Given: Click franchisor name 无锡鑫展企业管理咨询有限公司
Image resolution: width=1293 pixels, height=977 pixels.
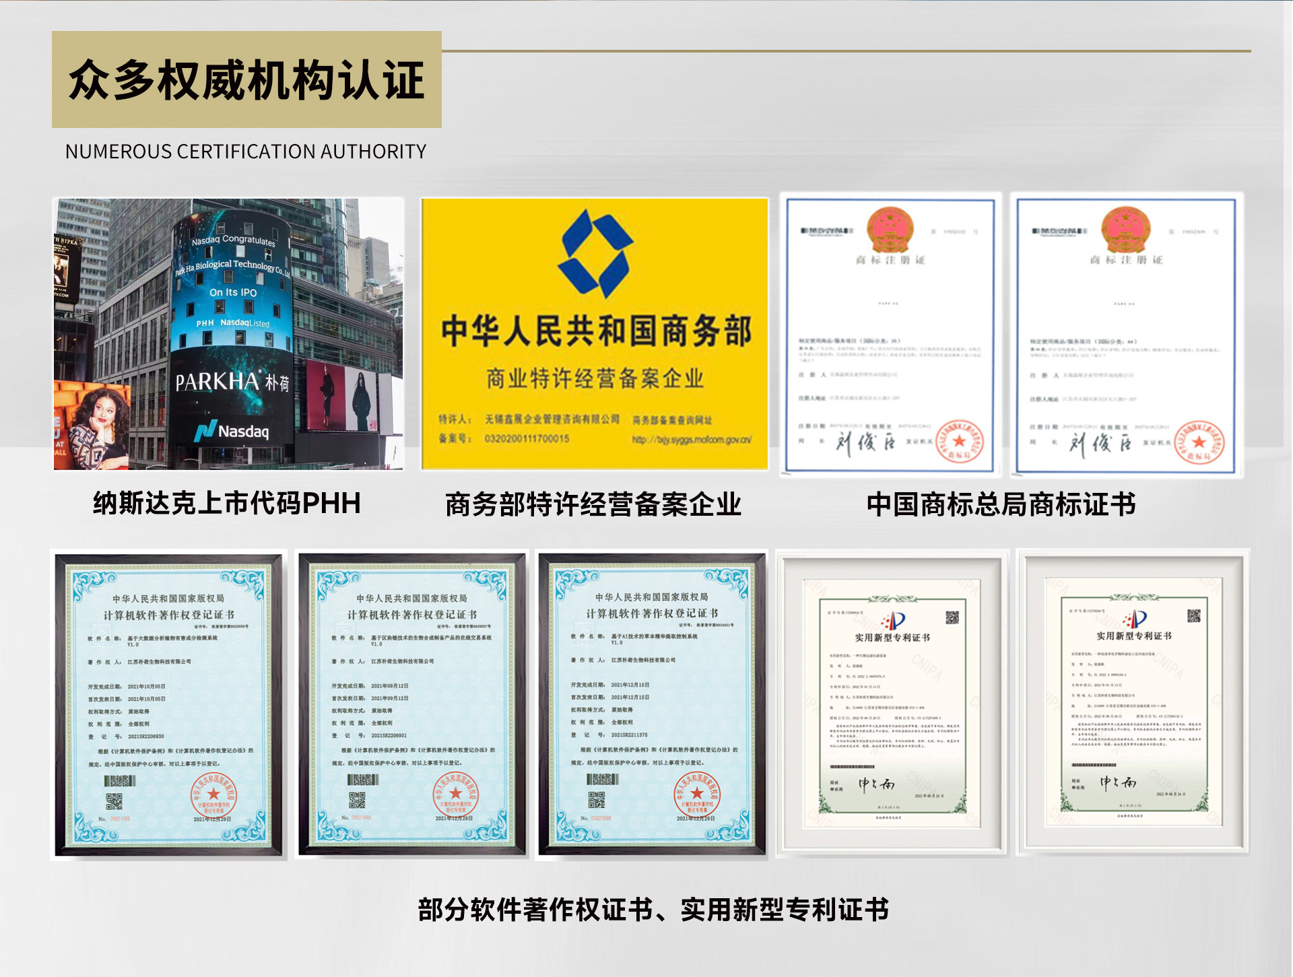Looking at the screenshot, I should 552,419.
